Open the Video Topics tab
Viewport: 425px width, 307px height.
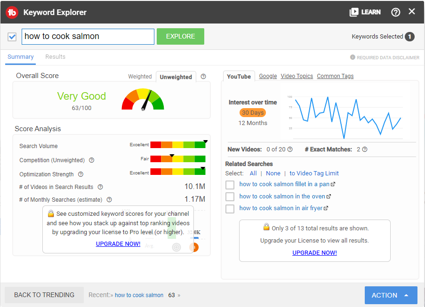297,76
